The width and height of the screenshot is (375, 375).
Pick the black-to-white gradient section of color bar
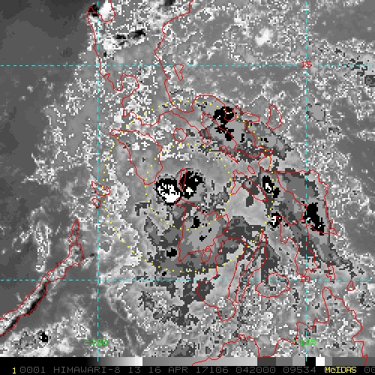114,361
